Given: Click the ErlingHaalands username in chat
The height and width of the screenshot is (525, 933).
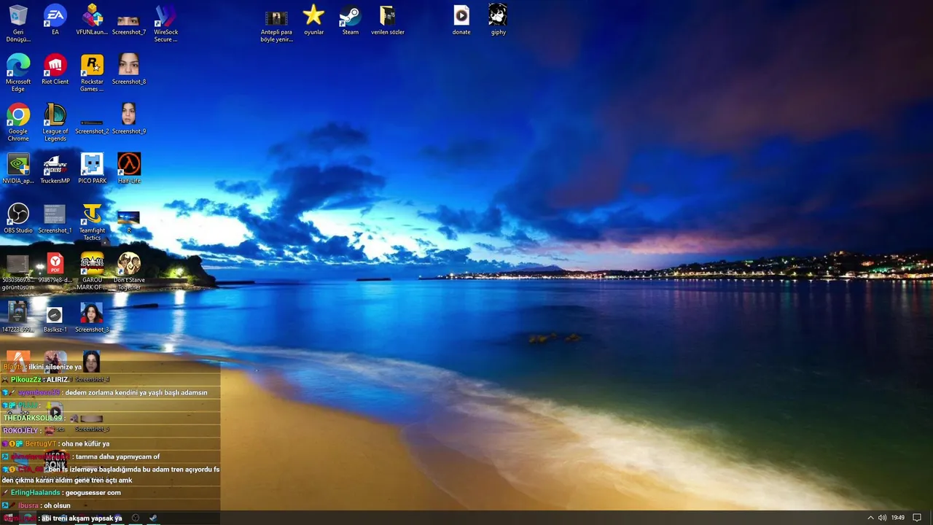Looking at the screenshot, I should (36, 493).
